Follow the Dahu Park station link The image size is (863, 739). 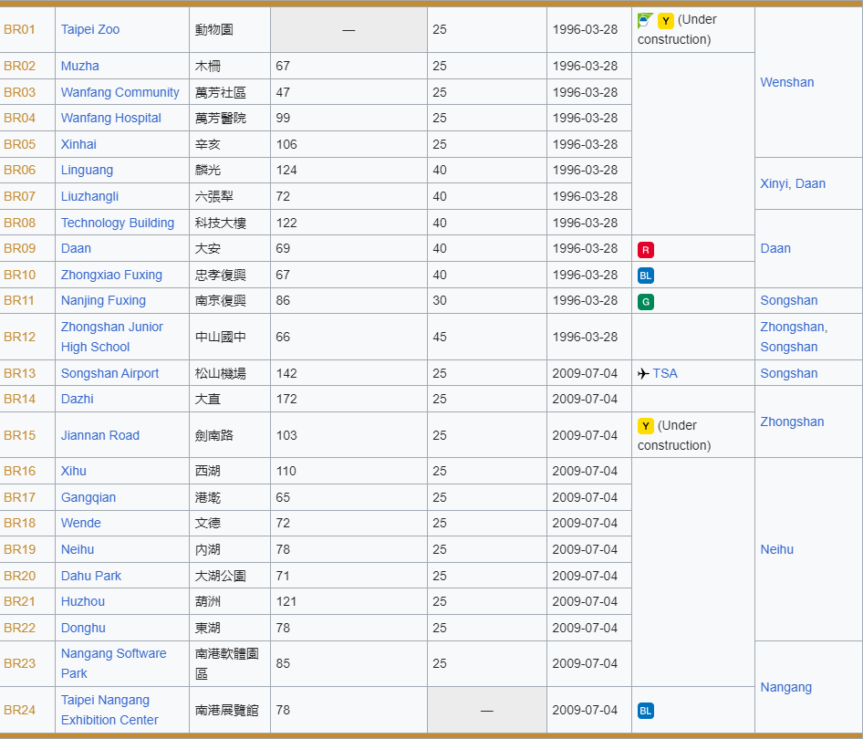91,576
